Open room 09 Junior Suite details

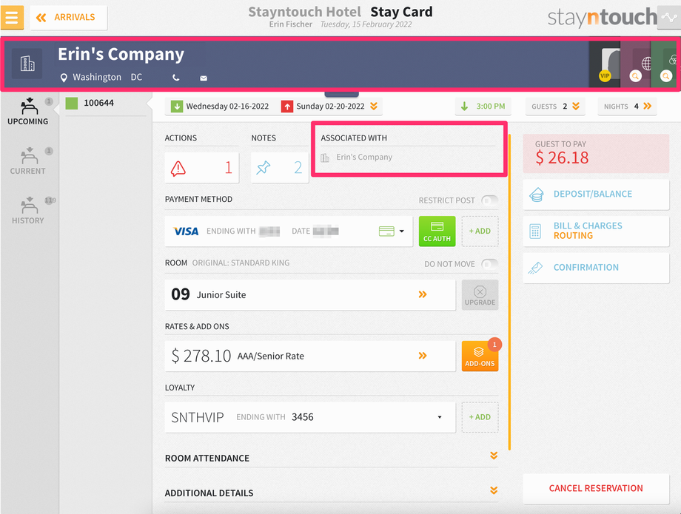point(310,294)
